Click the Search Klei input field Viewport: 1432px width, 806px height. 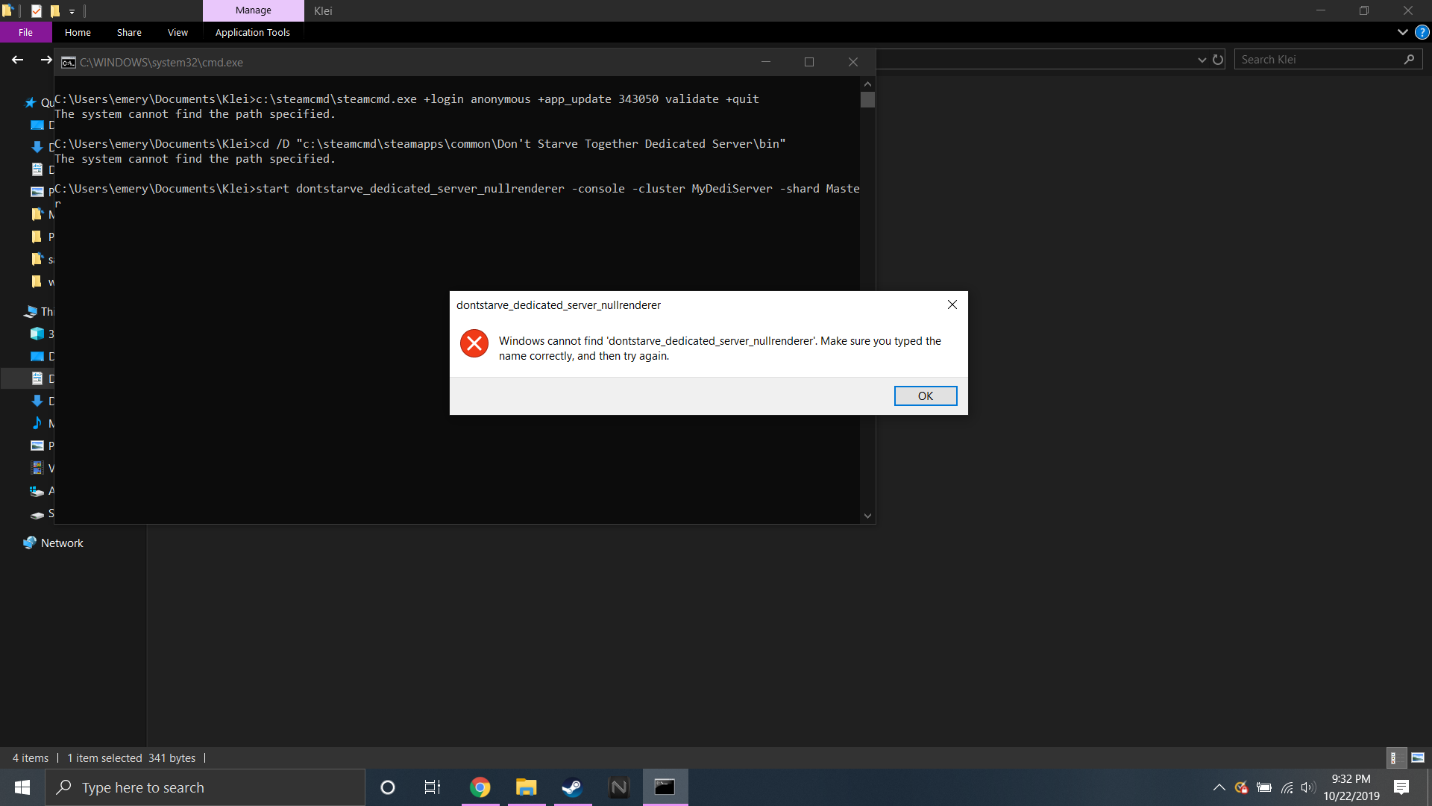click(1319, 60)
